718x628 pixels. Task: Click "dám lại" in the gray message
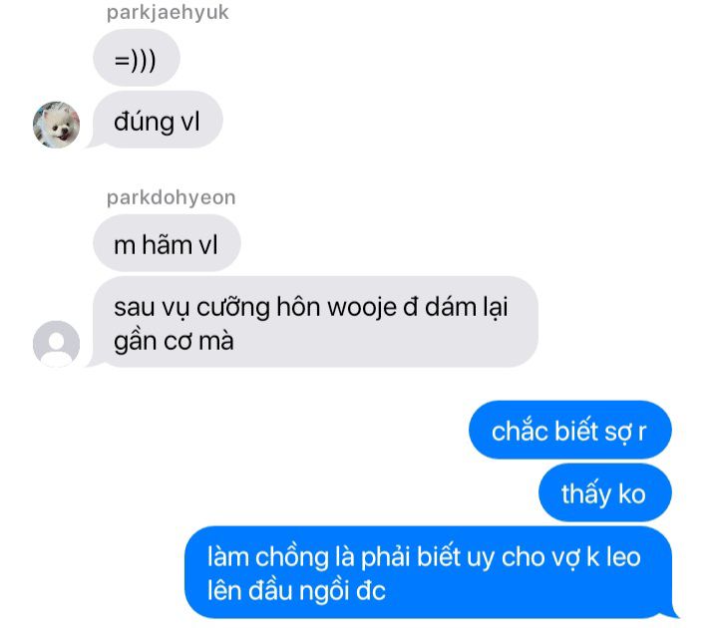466,307
